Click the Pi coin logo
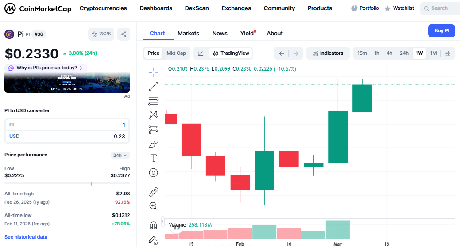Image resolution: width=460 pixels, height=247 pixels. 9,34
